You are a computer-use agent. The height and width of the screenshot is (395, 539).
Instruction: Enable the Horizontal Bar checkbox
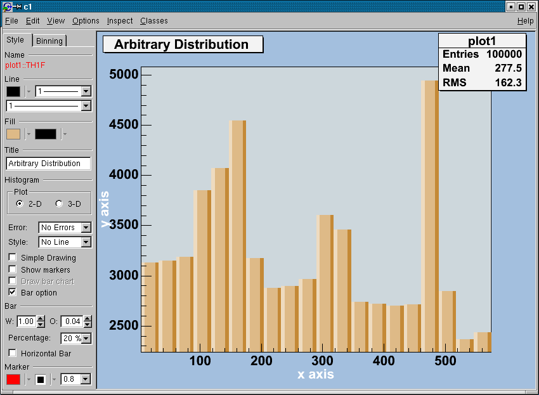pos(13,353)
